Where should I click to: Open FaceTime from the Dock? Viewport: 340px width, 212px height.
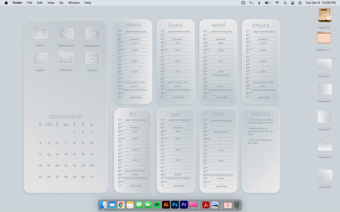click(148, 205)
